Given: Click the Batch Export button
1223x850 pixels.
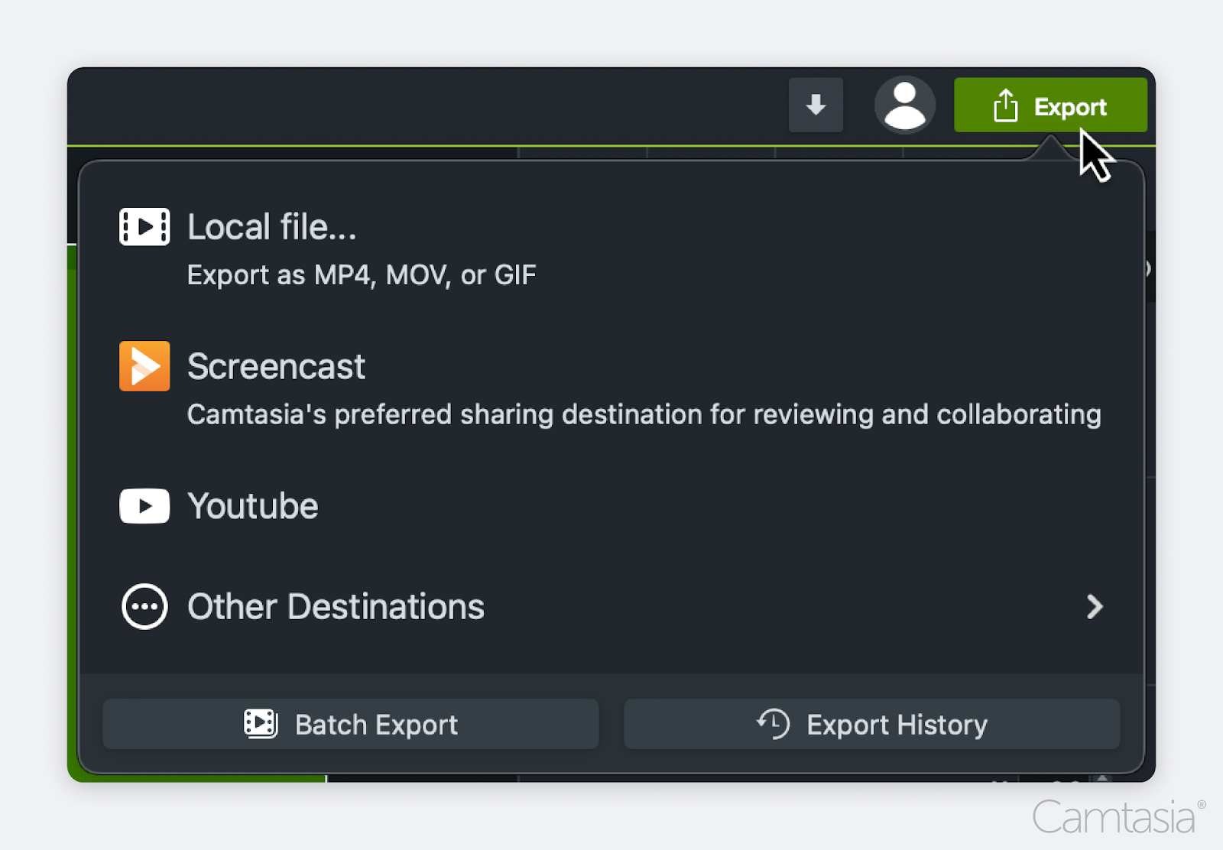Looking at the screenshot, I should click(x=351, y=725).
